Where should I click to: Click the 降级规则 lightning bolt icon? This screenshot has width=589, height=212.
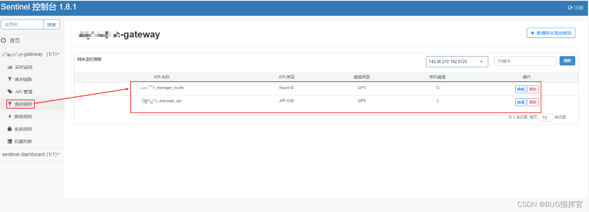coord(10,116)
